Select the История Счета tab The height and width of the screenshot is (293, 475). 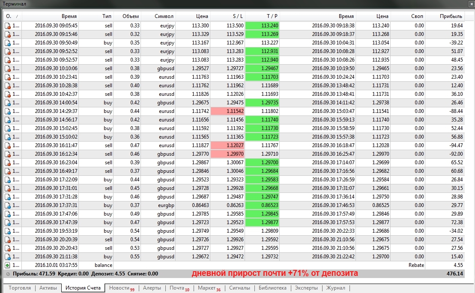[x=83, y=288]
